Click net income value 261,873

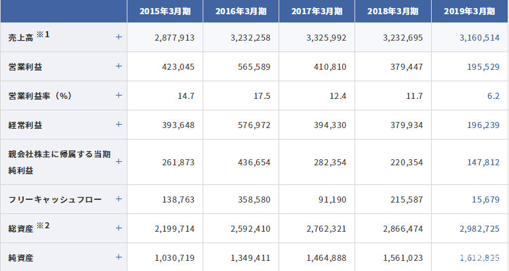pyautogui.click(x=178, y=163)
